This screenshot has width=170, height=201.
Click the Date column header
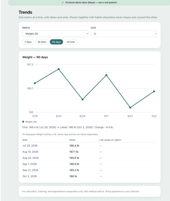point(25,140)
